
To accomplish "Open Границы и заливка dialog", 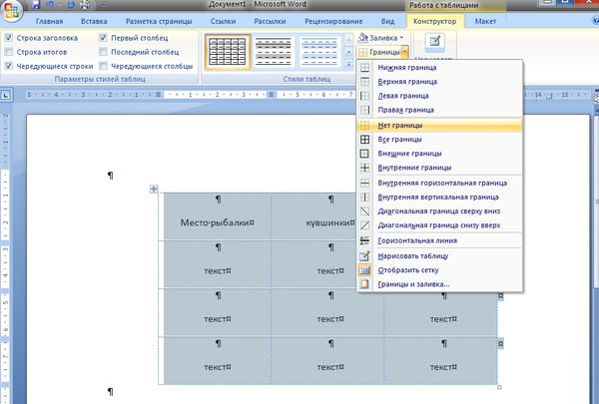I will tap(413, 284).
